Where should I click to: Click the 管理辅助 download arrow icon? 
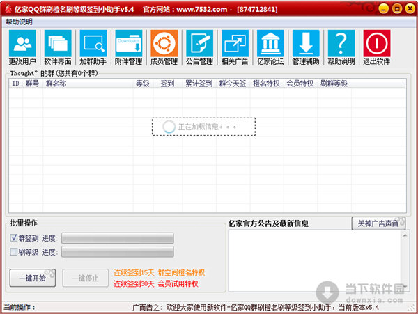306,47
